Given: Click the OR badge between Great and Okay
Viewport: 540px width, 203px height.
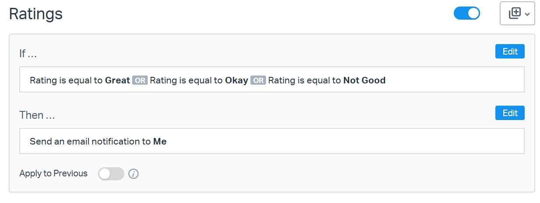Looking at the screenshot, I should 140,80.
